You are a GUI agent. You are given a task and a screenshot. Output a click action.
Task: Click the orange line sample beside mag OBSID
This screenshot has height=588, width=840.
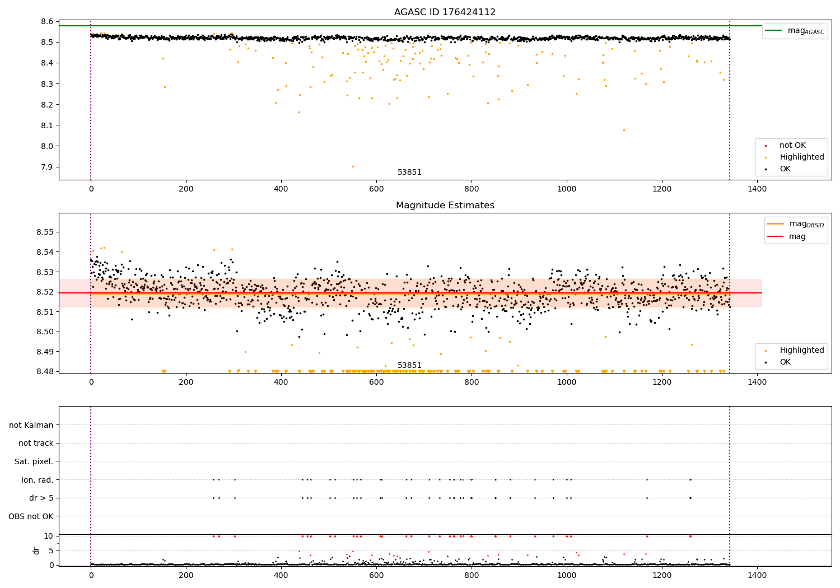(x=776, y=224)
